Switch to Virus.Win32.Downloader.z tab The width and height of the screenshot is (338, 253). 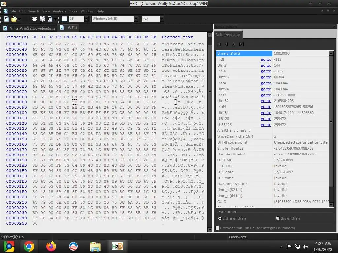coord(29,28)
